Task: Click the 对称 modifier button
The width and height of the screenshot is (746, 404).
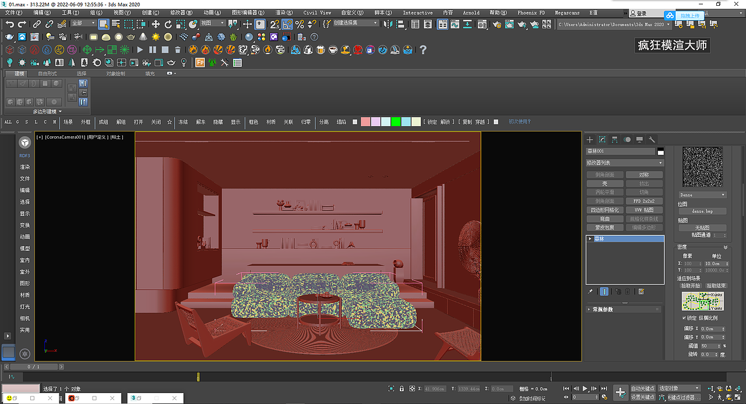Action: [x=644, y=175]
